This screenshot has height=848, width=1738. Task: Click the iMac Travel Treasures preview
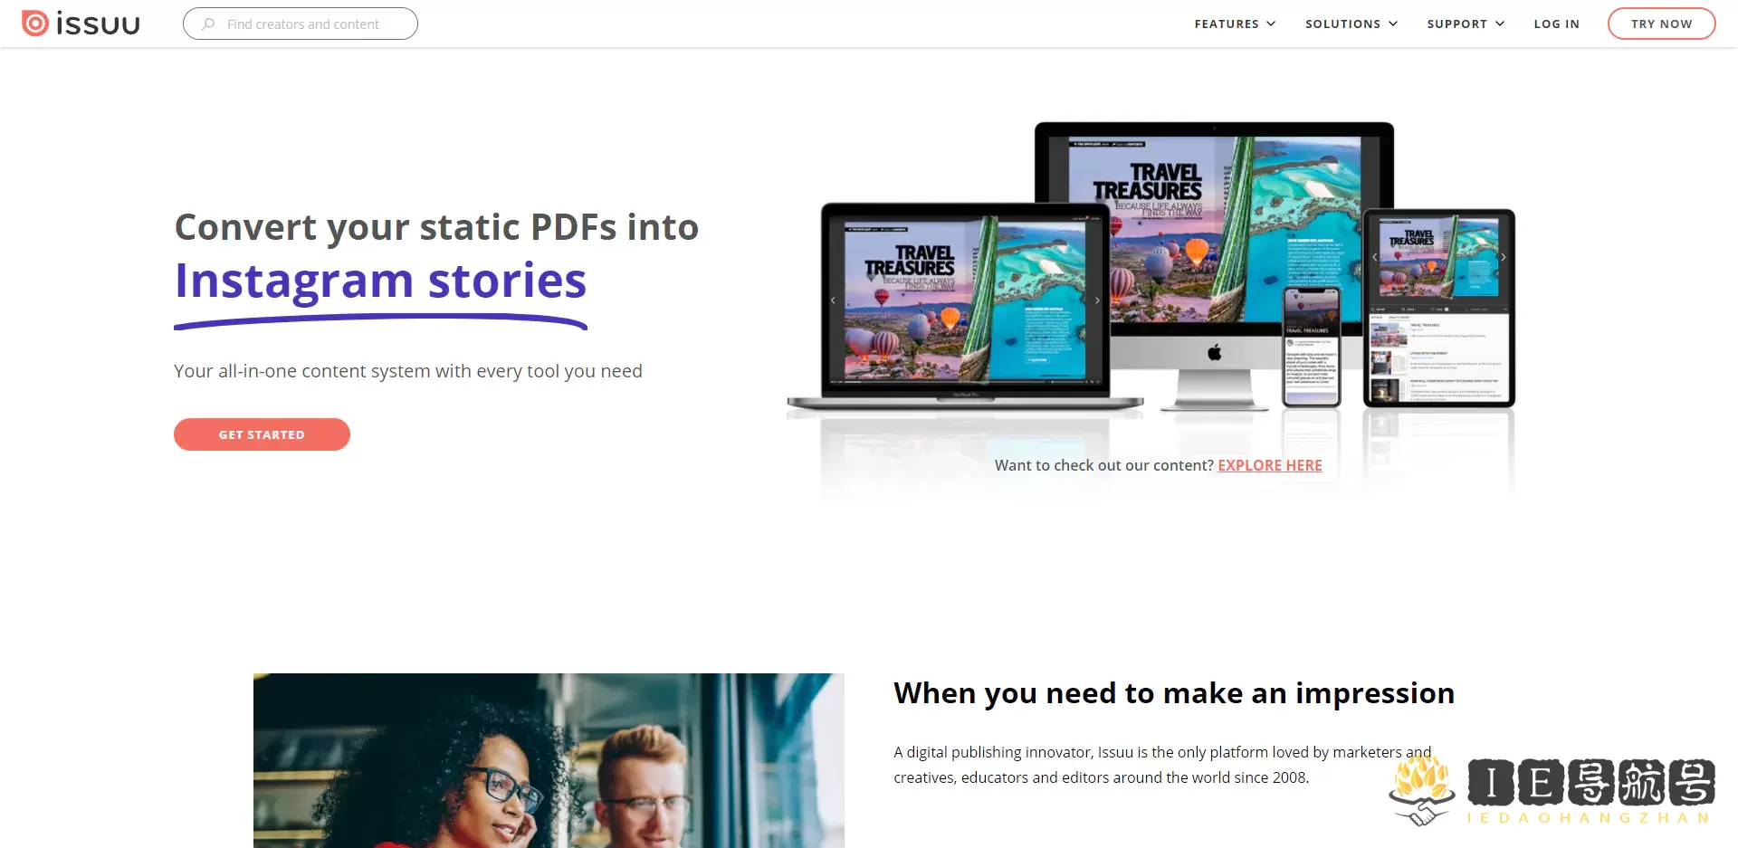click(1215, 230)
